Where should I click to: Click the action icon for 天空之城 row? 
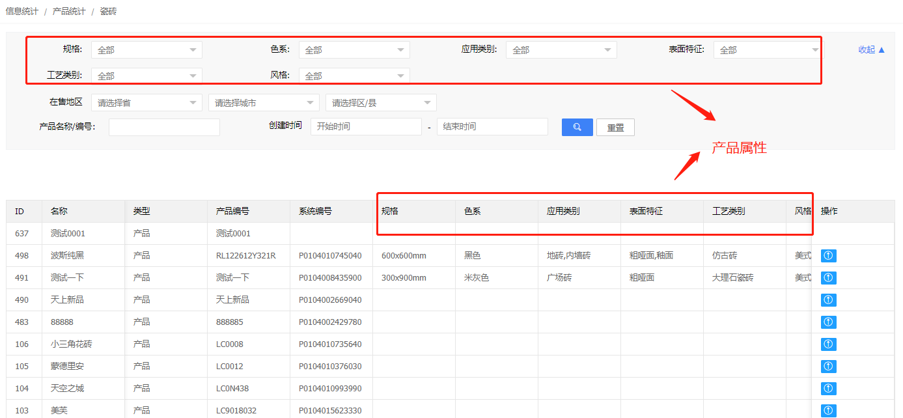point(828,389)
